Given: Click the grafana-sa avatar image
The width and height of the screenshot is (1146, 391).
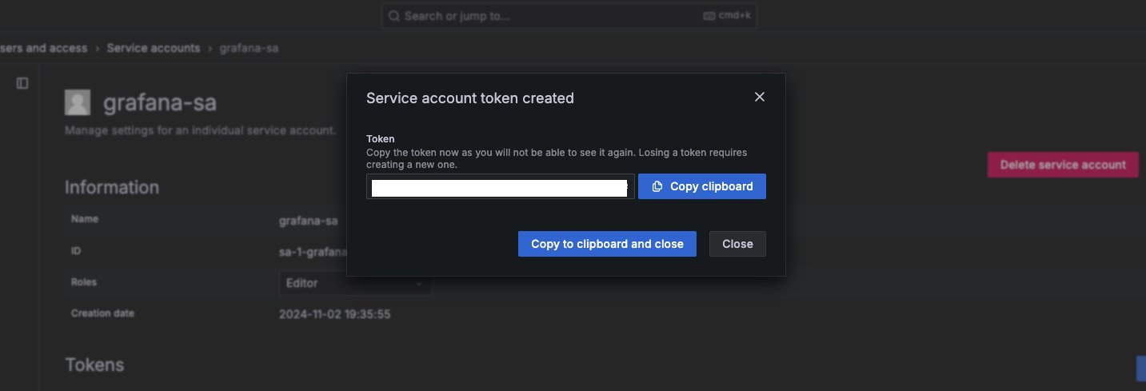Looking at the screenshot, I should coord(78,102).
